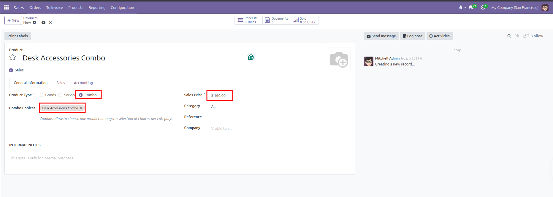Viewport: 553px width, 197px height.
Task: Remove Desk Accessories Combo tag
Action: point(81,108)
